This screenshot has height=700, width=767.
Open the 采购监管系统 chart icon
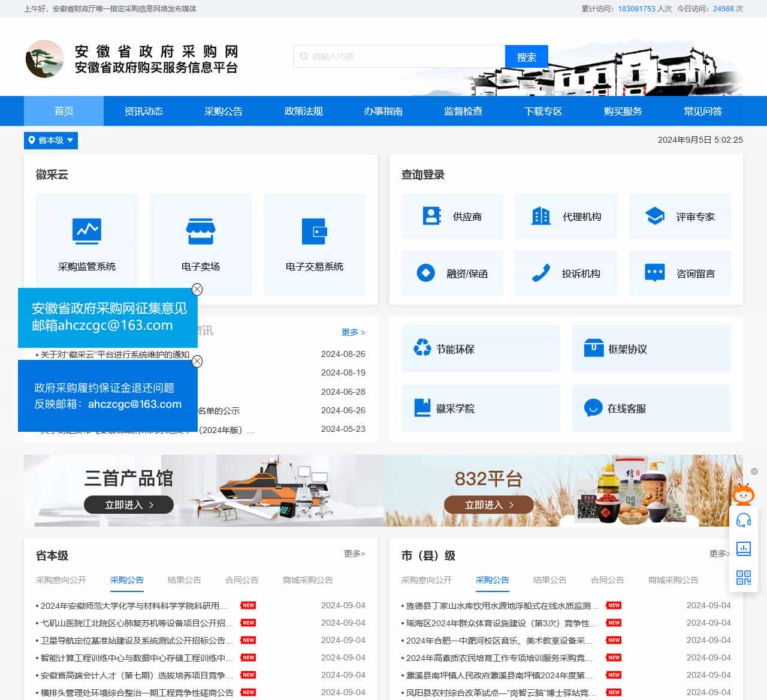coord(87,231)
